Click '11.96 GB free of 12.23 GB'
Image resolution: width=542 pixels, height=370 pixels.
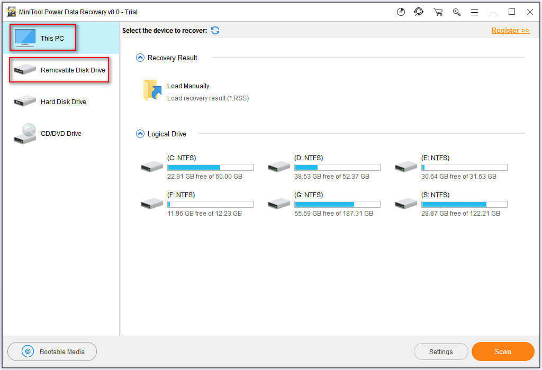[x=205, y=214]
